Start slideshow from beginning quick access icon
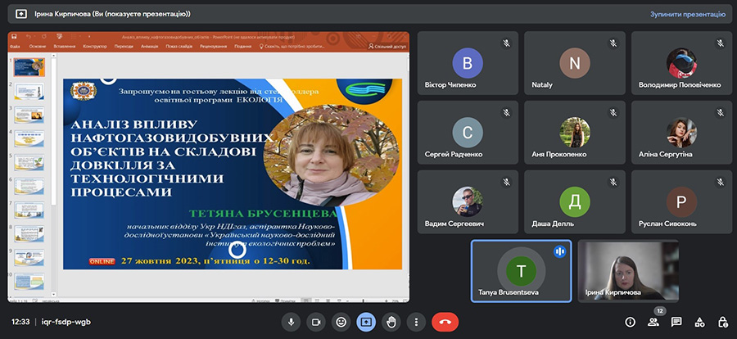Image resolution: width=737 pixels, height=339 pixels. (59, 36)
